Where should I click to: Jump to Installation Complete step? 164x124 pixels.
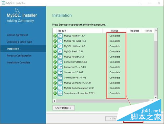18,62
